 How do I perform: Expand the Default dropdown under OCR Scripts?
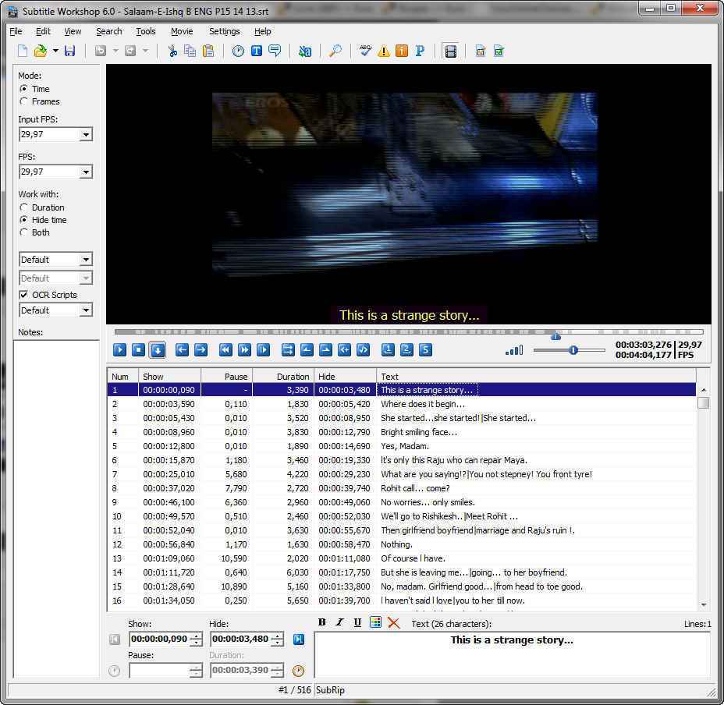[x=86, y=310]
